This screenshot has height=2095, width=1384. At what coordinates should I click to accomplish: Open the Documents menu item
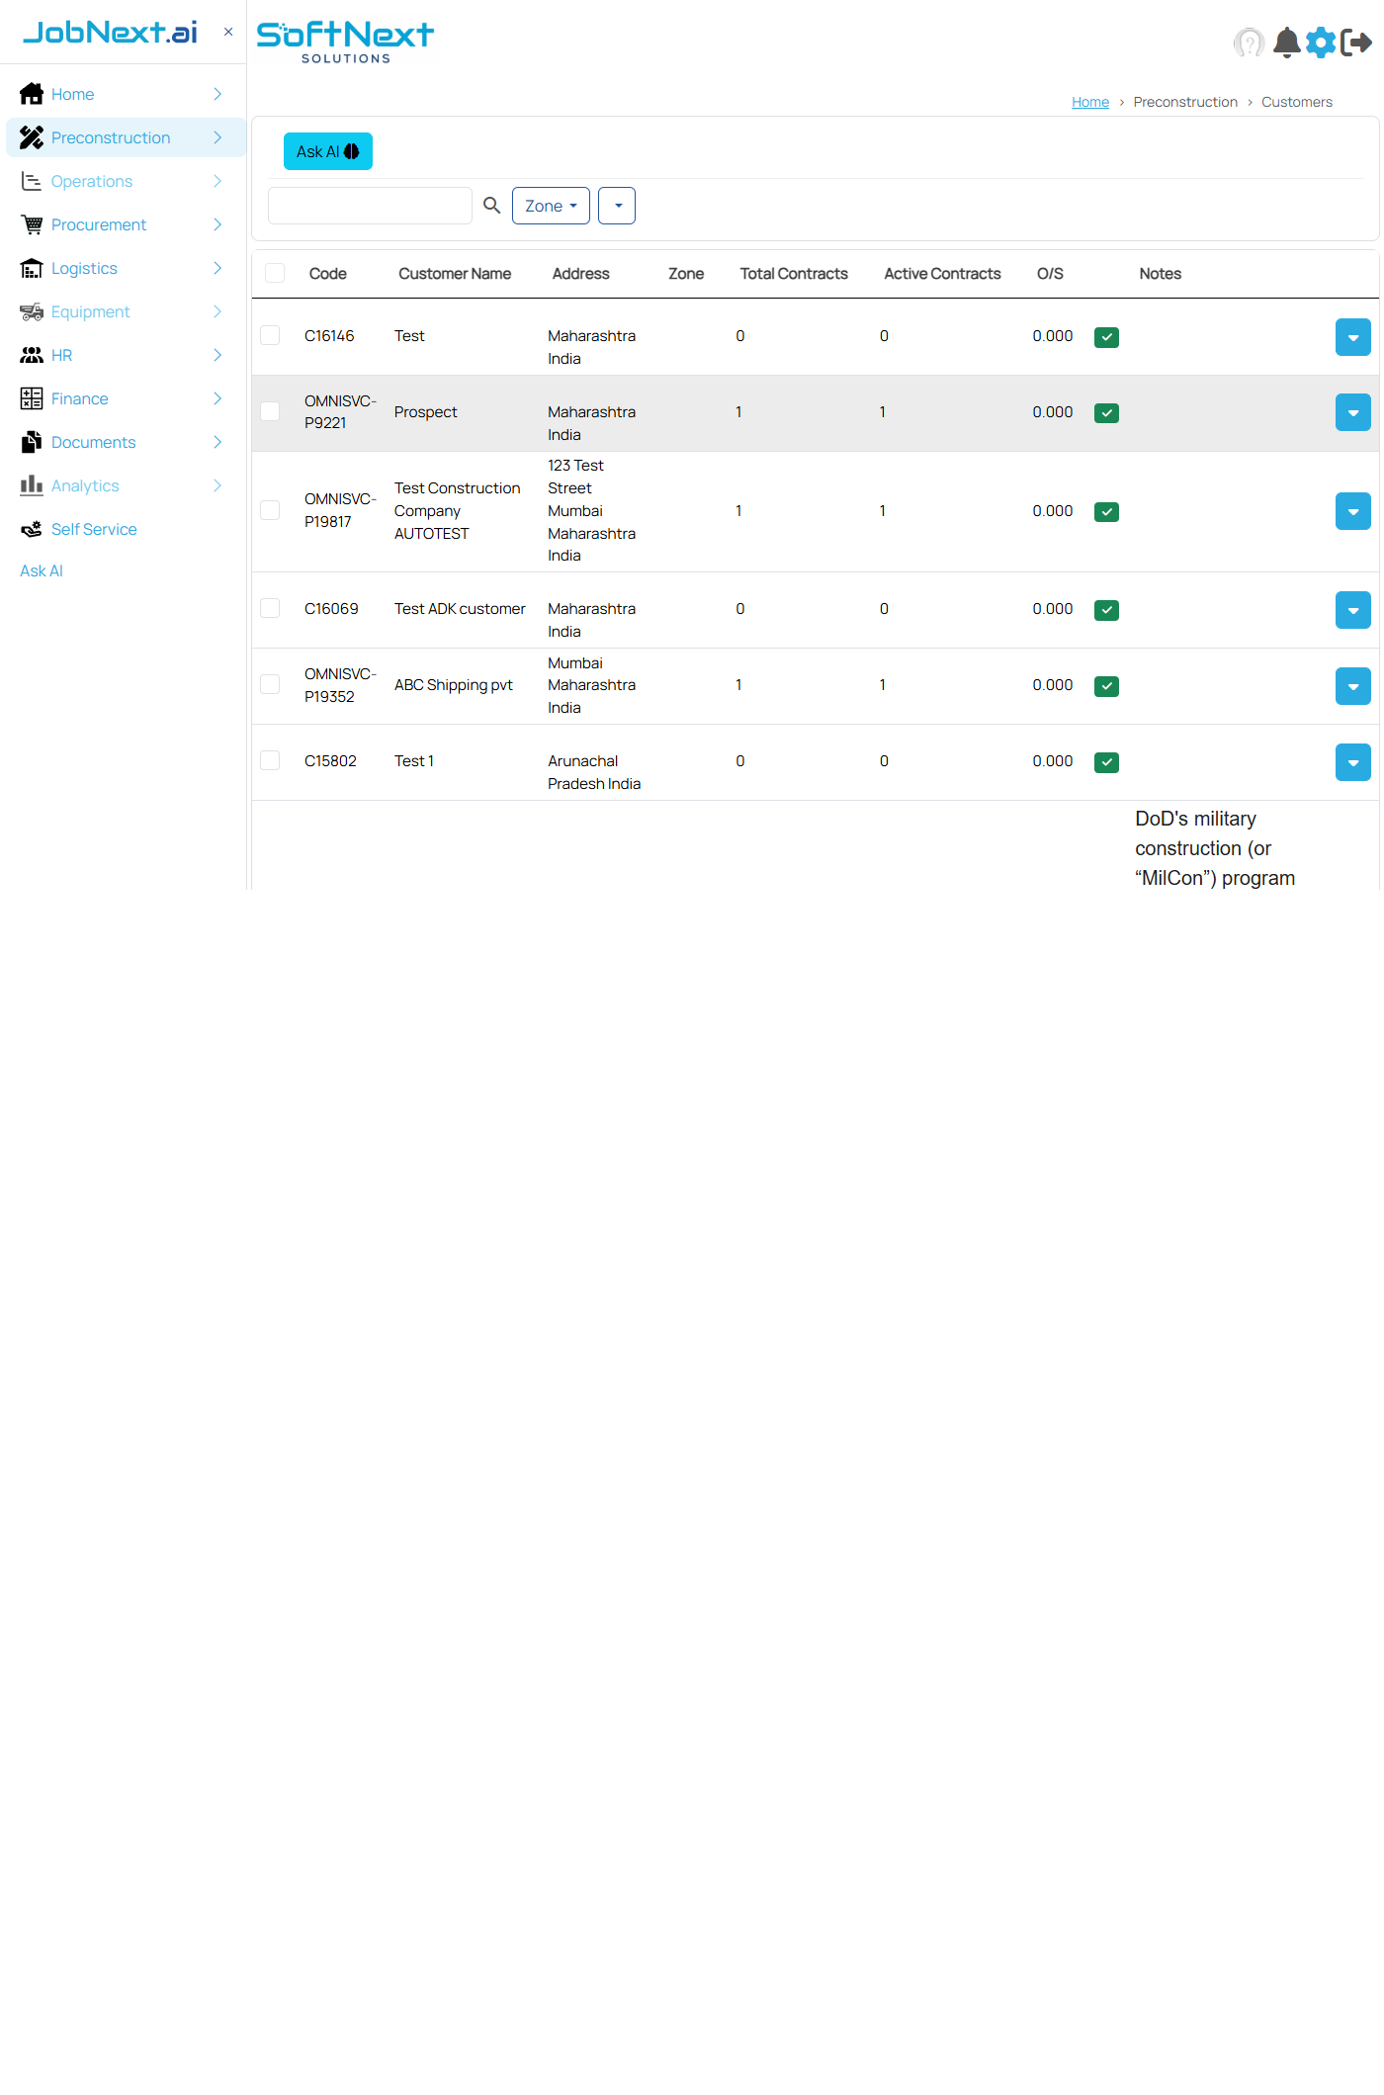(126, 442)
